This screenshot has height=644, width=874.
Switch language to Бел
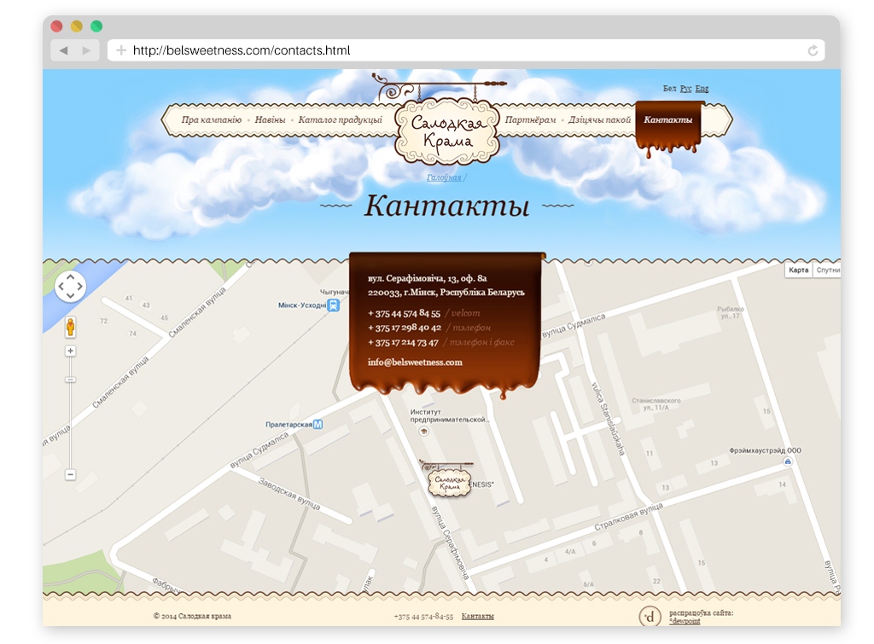coord(669,89)
